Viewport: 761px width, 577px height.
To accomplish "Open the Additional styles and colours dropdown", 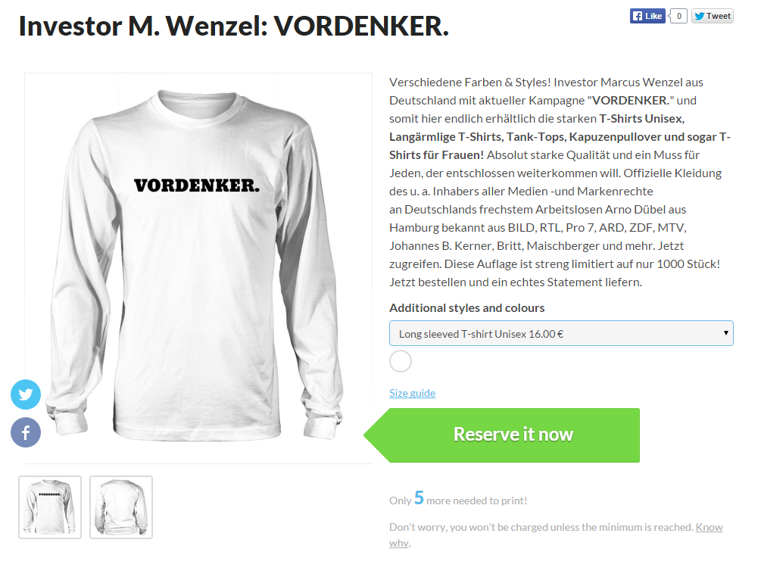I will (561, 333).
